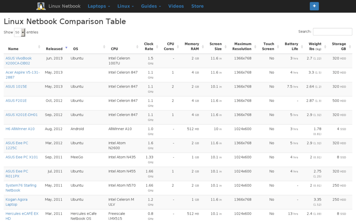
Task: Click Released column sort indicator
Action: pos(66,48)
